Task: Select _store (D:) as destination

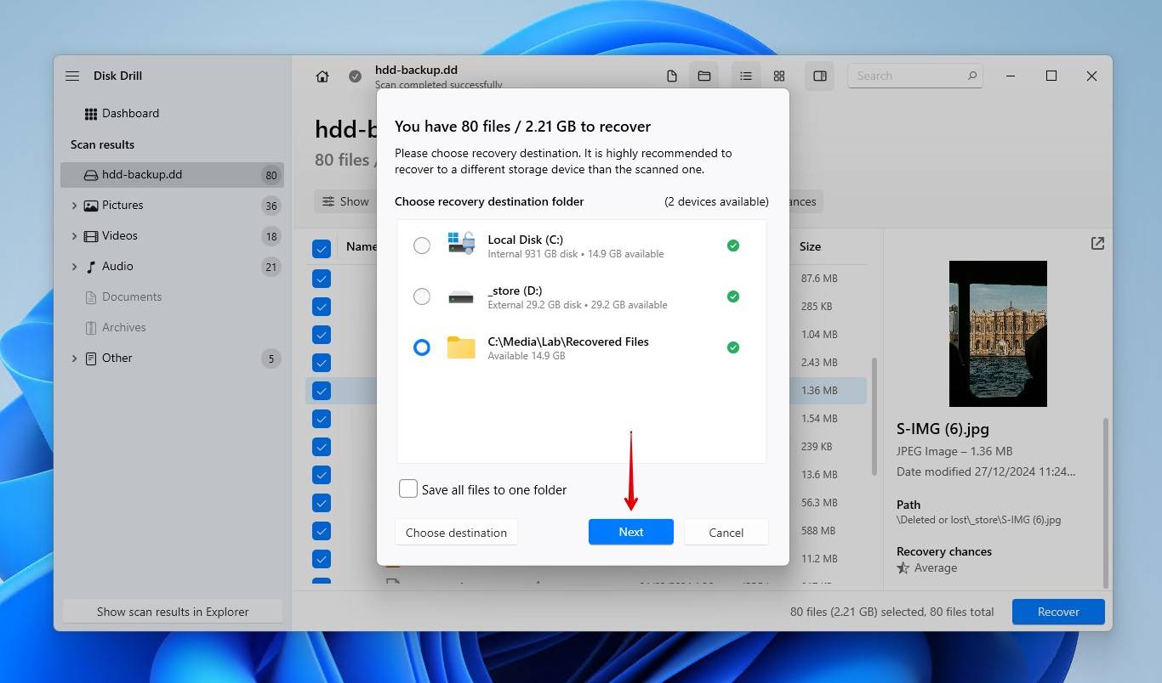Action: point(422,296)
